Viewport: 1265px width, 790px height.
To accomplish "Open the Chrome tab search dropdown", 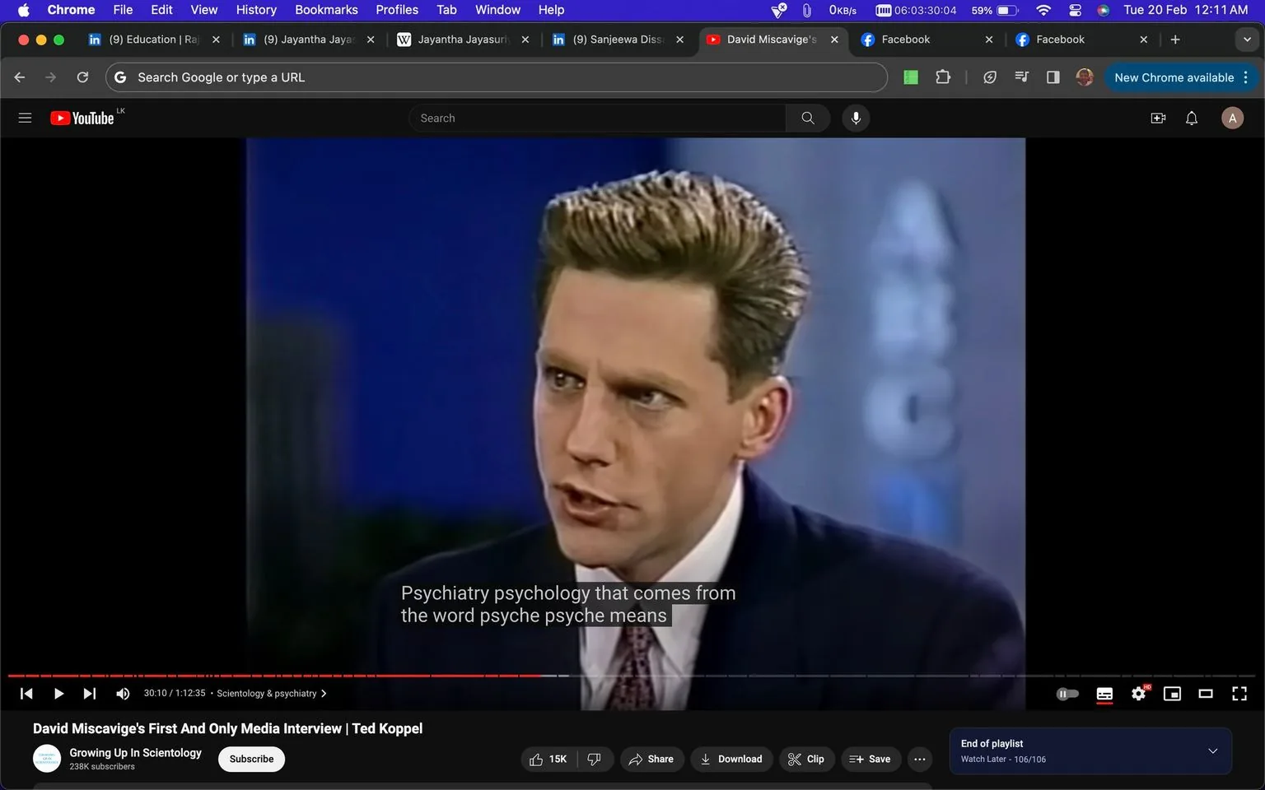I will 1246,39.
